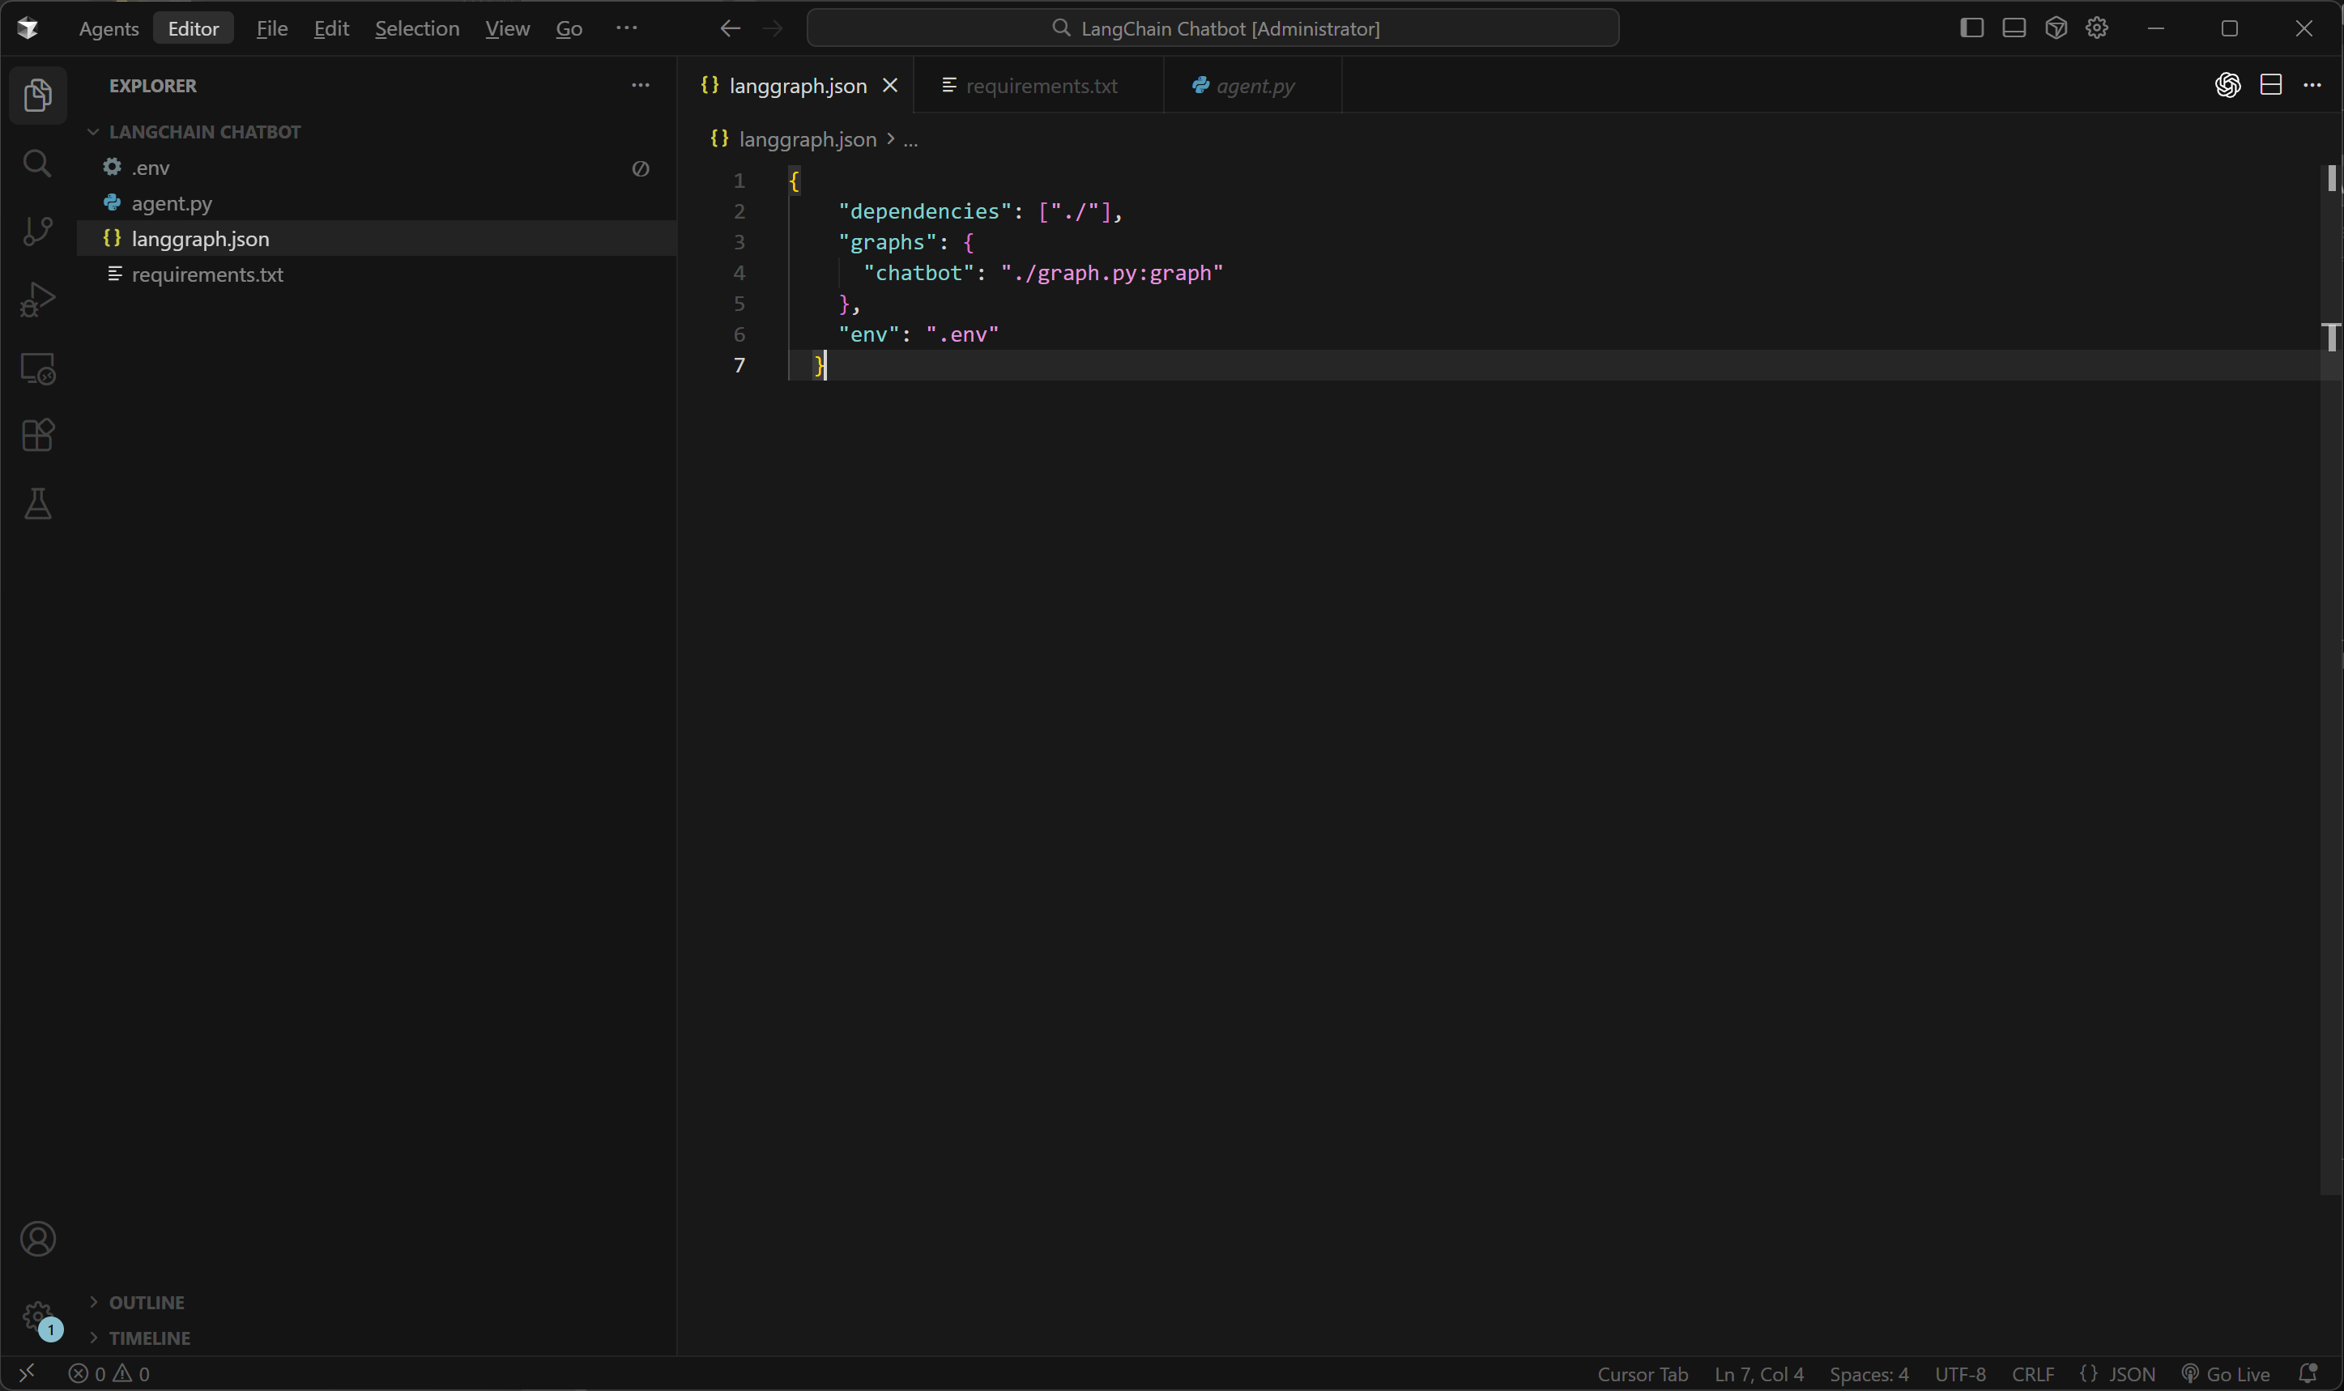Open the Selection menu

[x=417, y=28]
